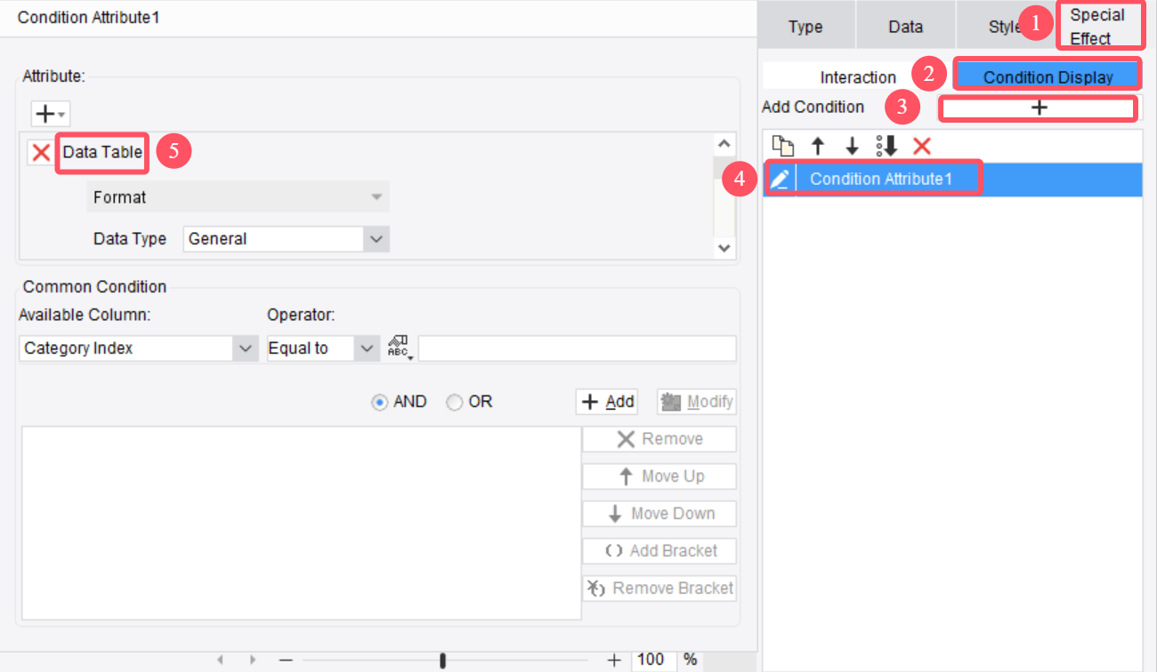The width and height of the screenshot is (1157, 672).
Task: Click the add attribute plus icon
Action: [x=50, y=114]
